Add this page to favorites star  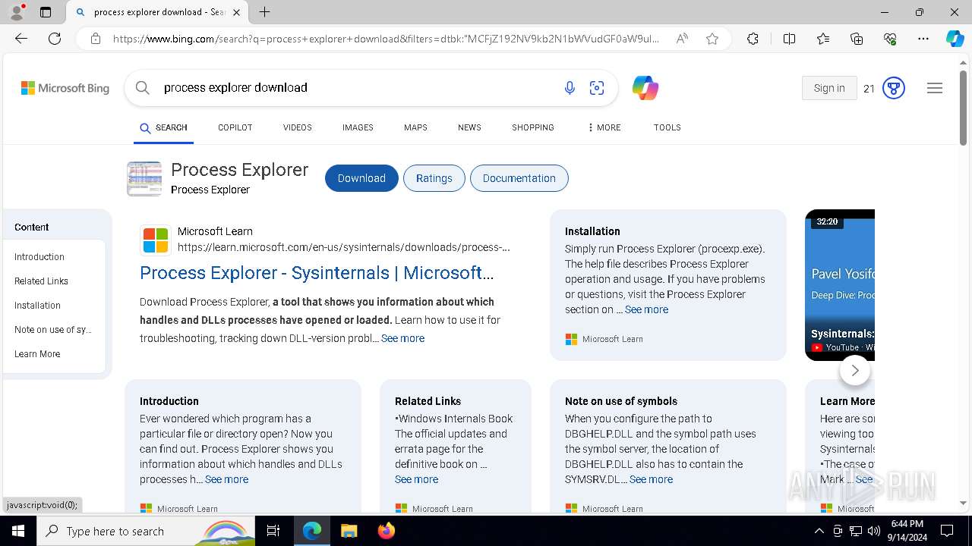pos(712,39)
